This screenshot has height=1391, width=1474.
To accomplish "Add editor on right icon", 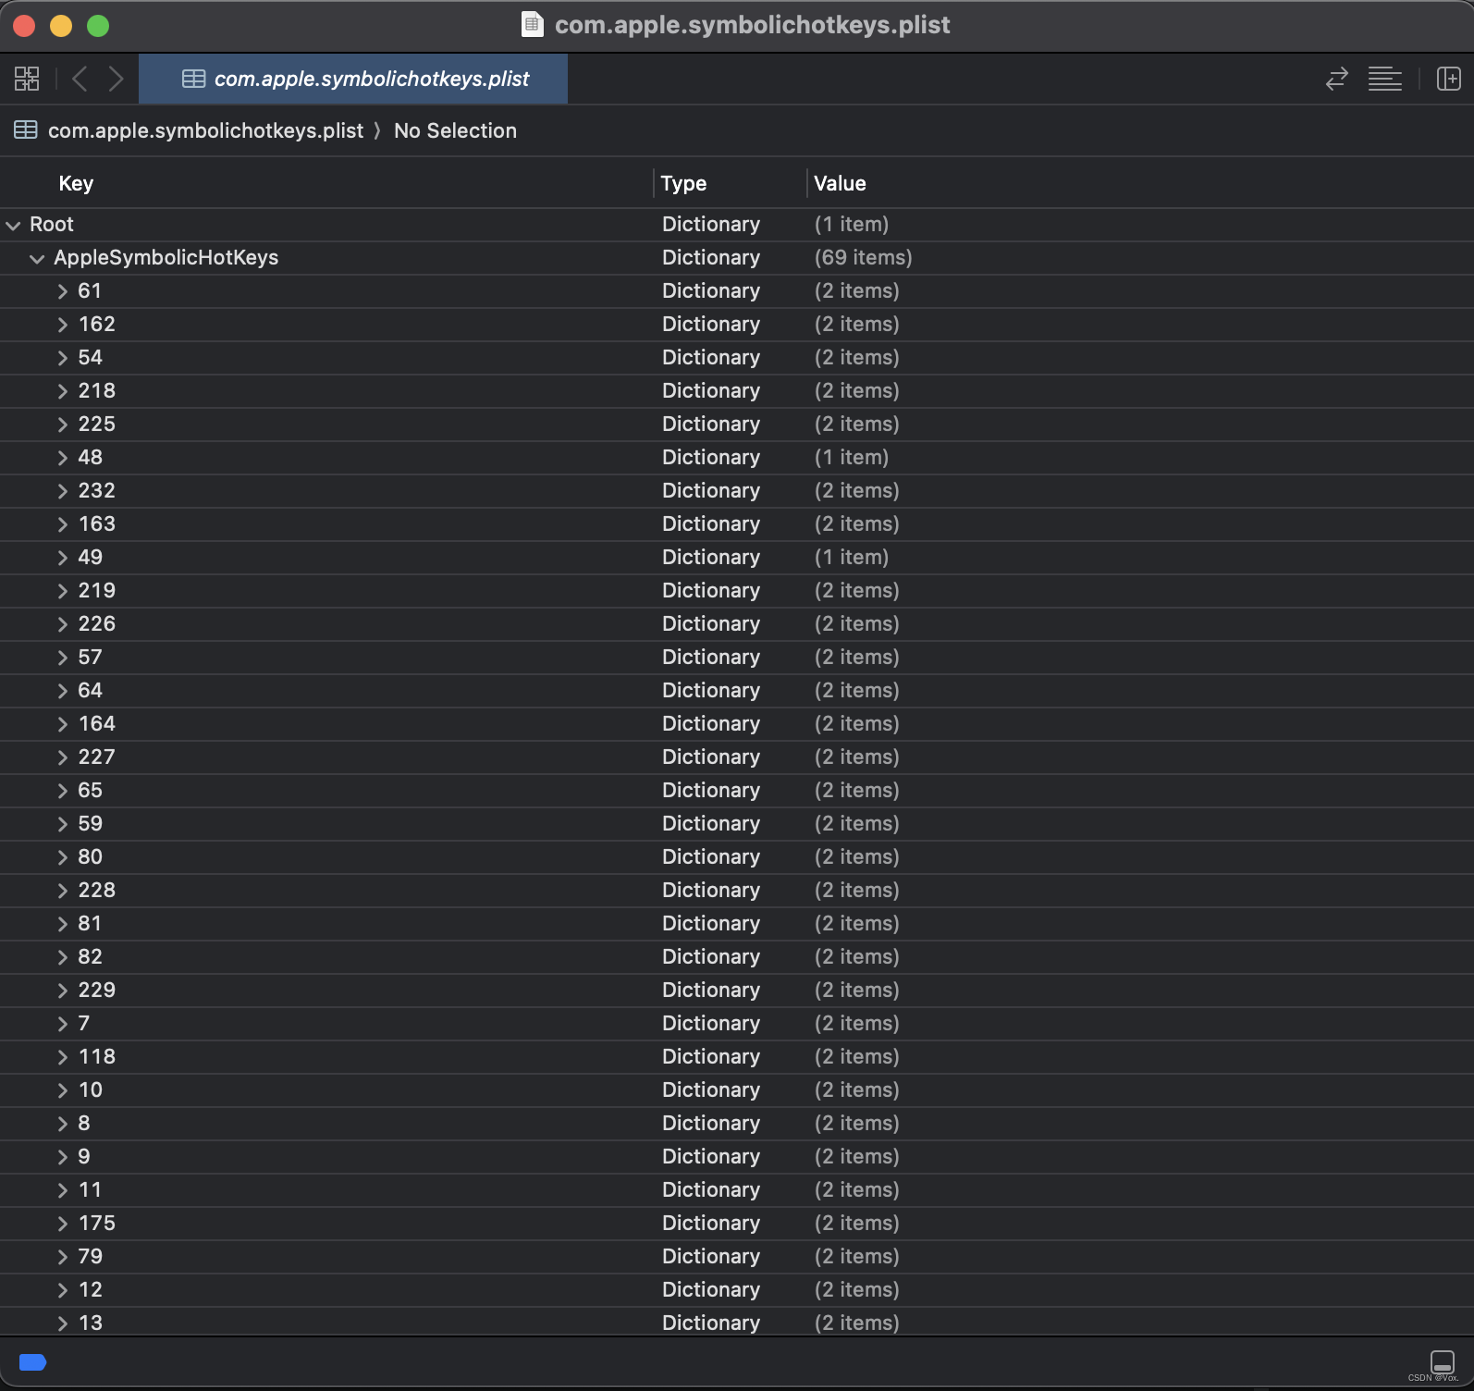I will click(1448, 79).
